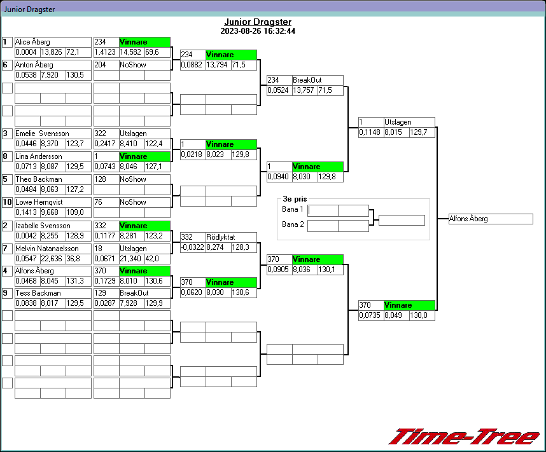Click Alice Åberg's reaction time 0,0004

(27, 52)
